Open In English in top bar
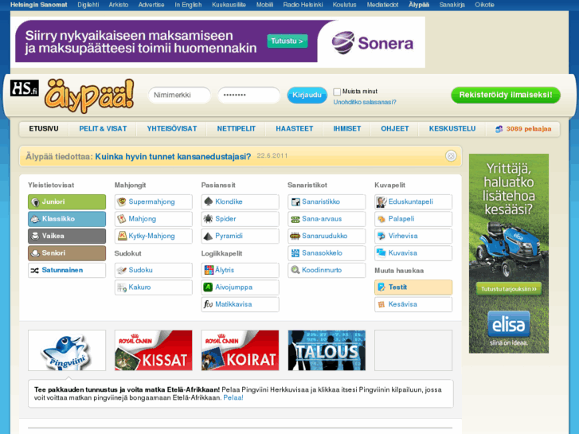 [188, 5]
